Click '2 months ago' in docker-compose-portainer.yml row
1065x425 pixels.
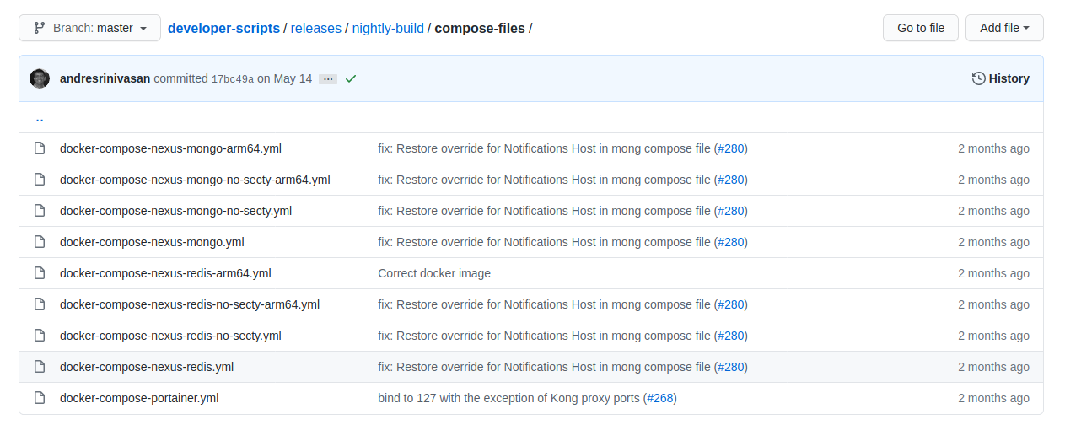coord(993,398)
